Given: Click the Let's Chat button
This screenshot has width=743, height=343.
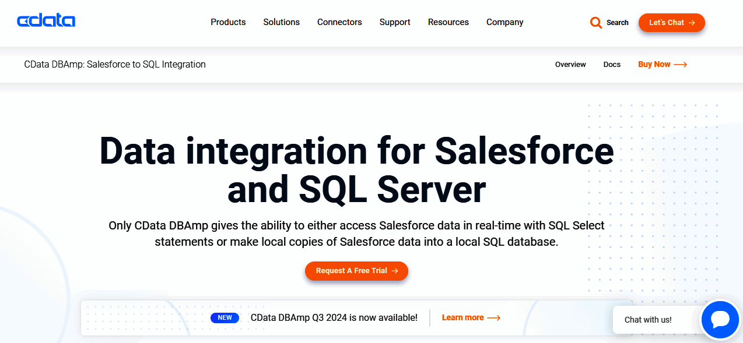Looking at the screenshot, I should [671, 23].
